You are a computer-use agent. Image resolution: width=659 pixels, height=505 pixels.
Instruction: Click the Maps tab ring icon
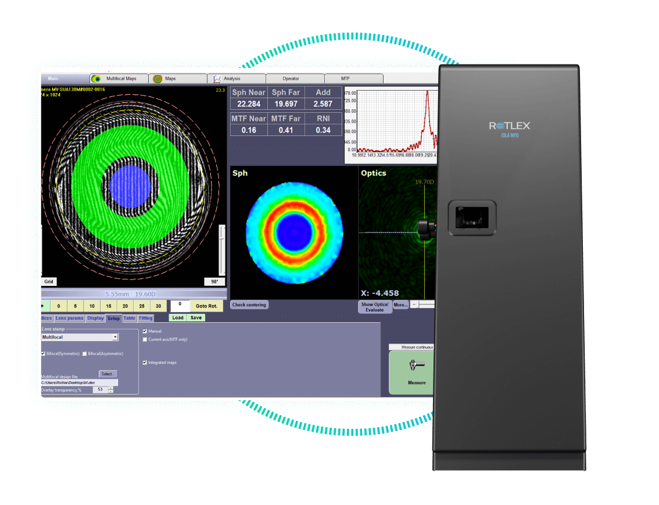pyautogui.click(x=157, y=78)
